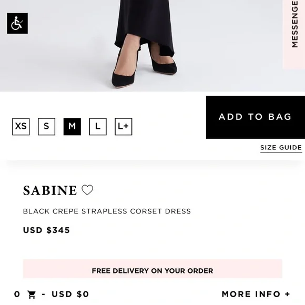Open the accessibility wheelchair icon menu

tap(17, 23)
